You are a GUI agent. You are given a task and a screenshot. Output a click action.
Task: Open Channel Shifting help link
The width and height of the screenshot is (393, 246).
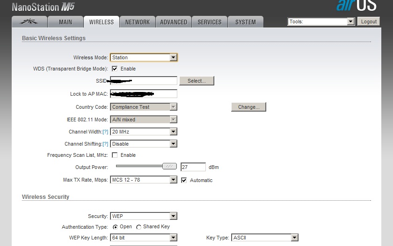pyautogui.click(x=105, y=144)
